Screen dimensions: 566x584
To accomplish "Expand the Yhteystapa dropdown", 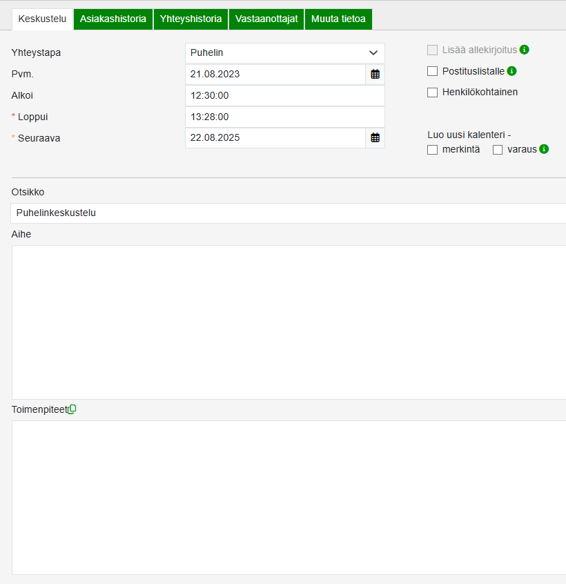I will click(284, 53).
